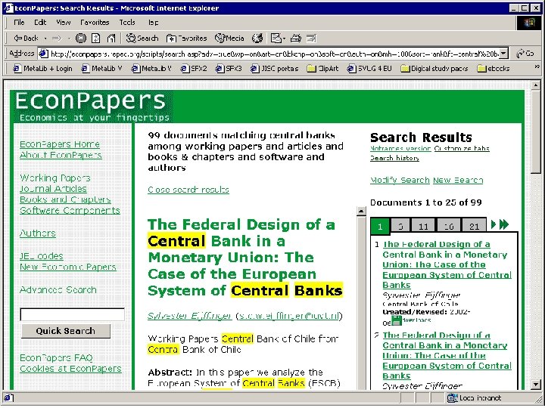Click the Edit page toolbar icon

pyautogui.click(x=311, y=39)
